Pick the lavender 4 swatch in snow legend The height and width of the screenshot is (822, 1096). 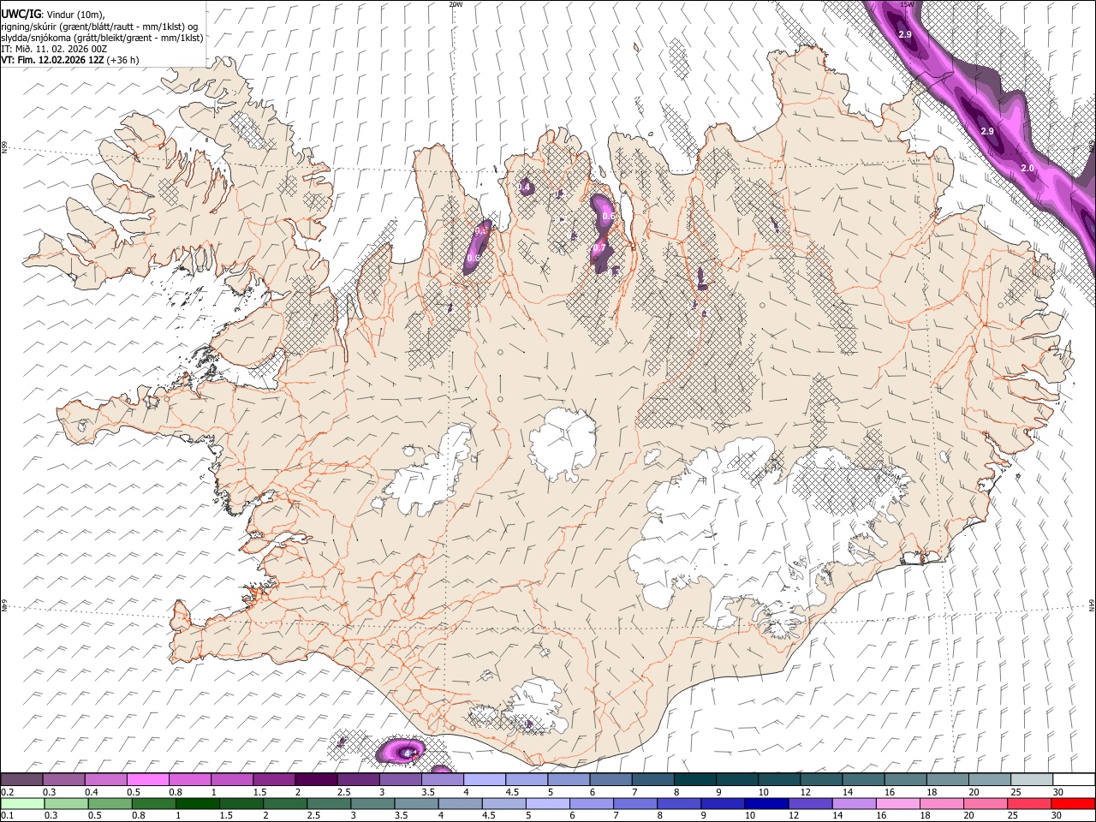point(485,780)
